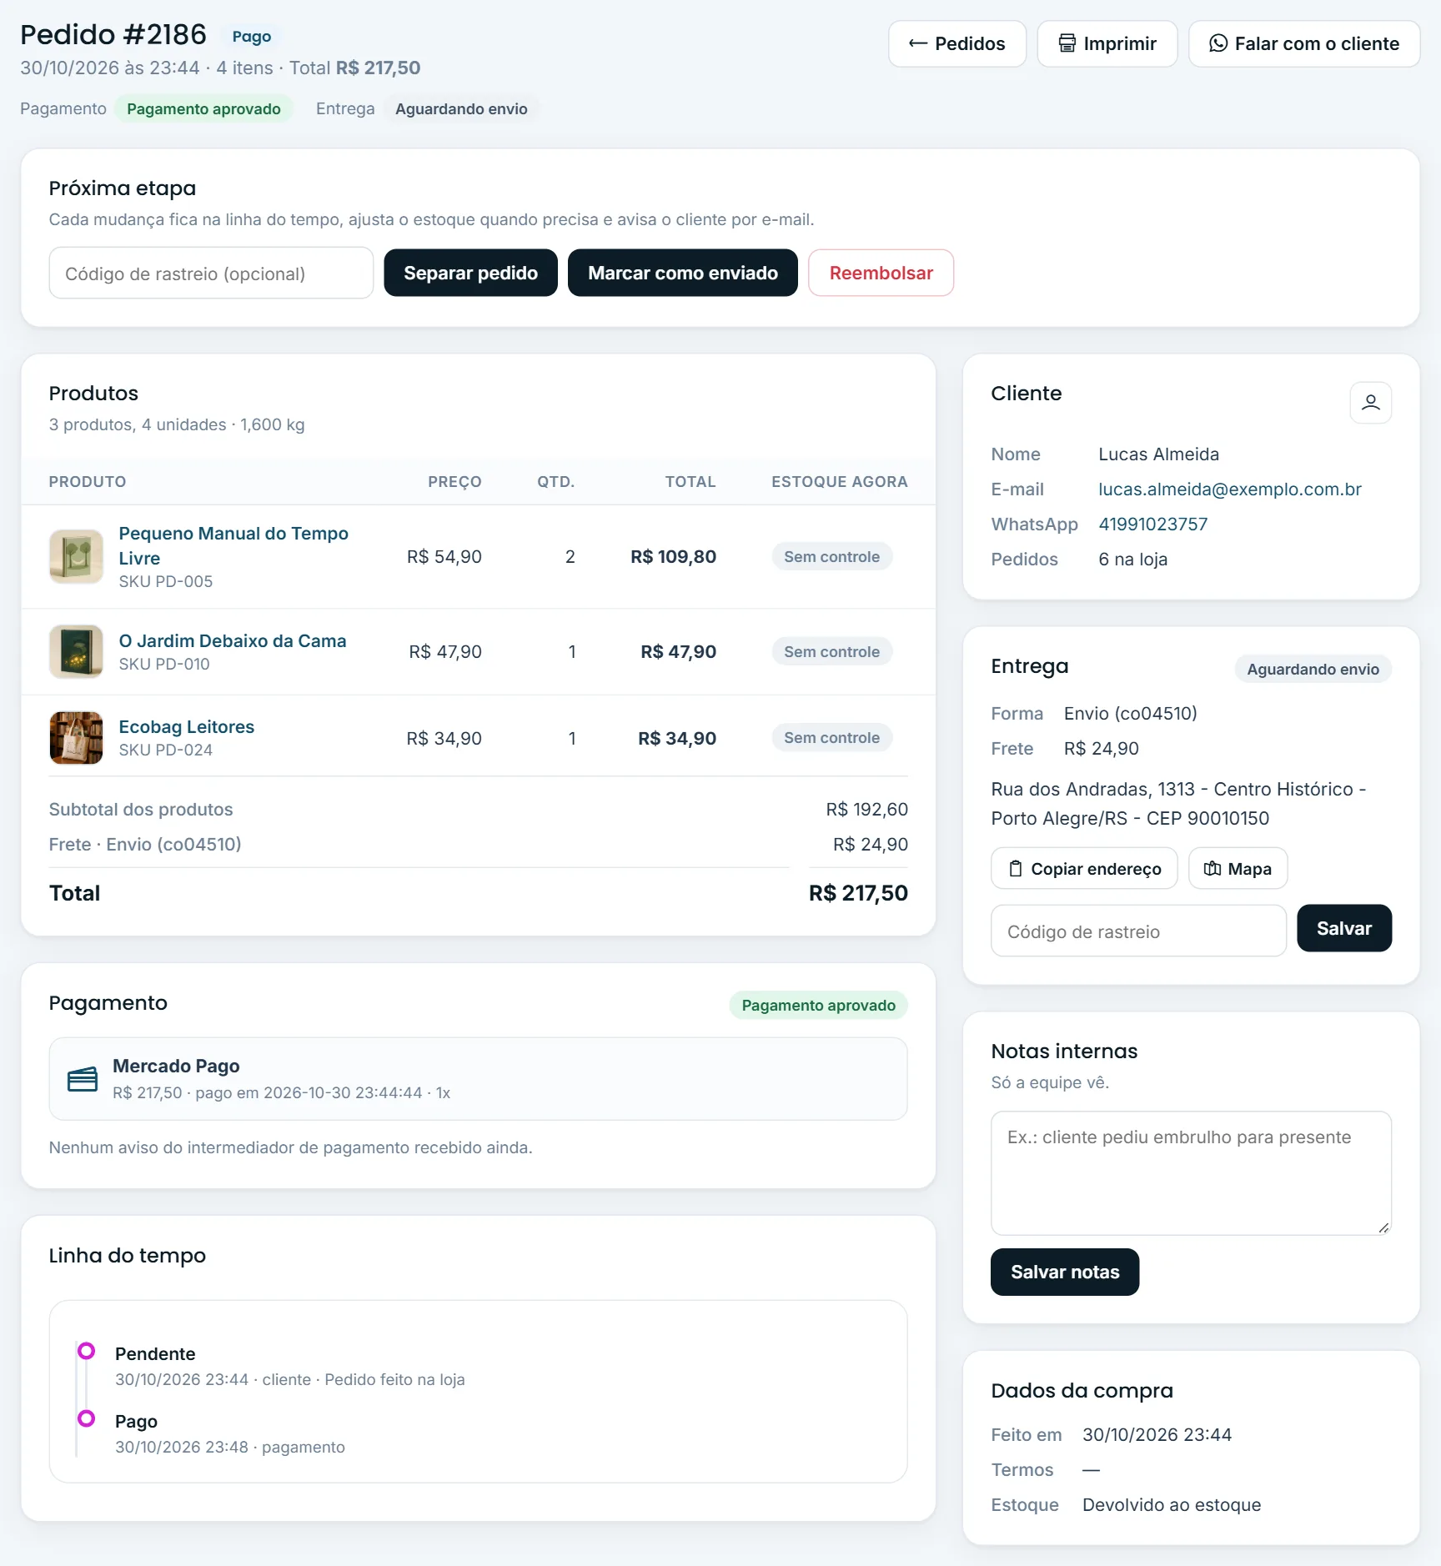Focus the optional tracking code field

(x=211, y=273)
